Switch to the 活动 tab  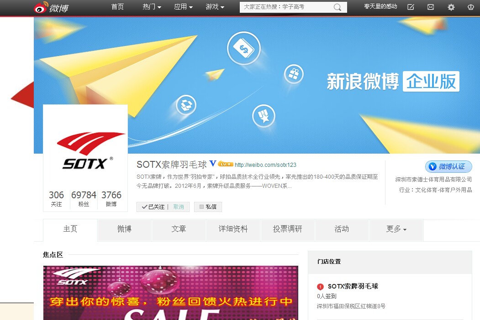pos(342,229)
